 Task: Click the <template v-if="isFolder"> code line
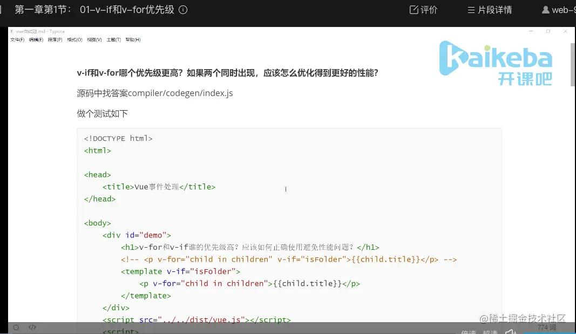pyautogui.click(x=180, y=271)
